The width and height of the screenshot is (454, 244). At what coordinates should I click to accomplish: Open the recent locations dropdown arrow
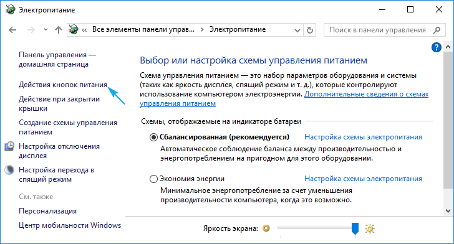coord(46,30)
